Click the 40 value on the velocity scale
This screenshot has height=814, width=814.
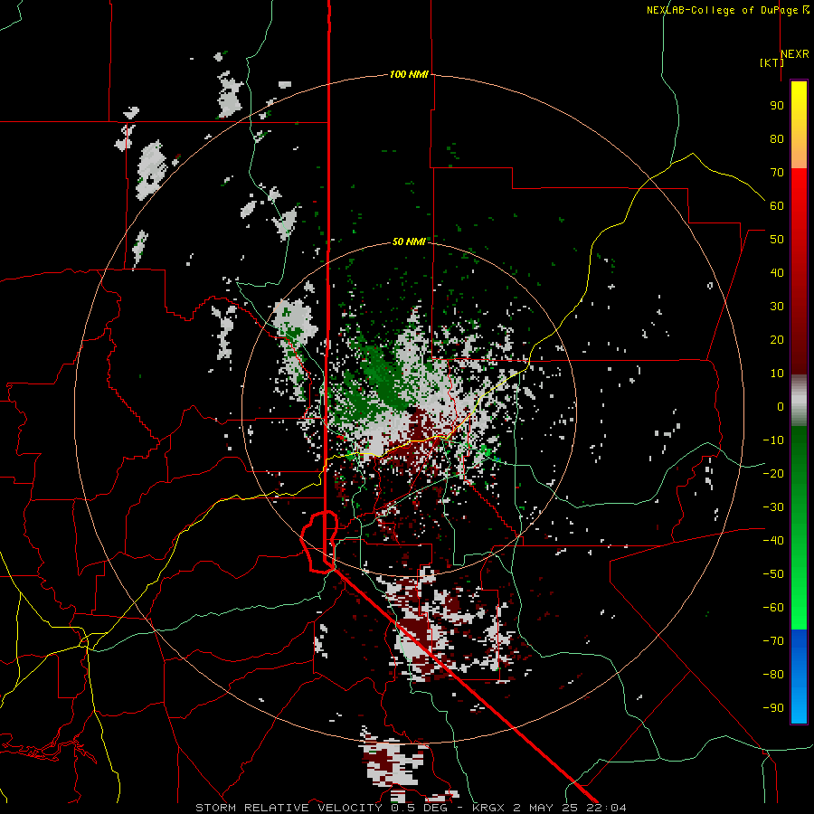tap(777, 273)
